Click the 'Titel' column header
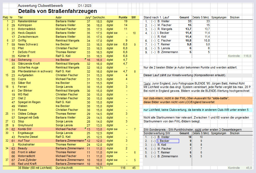This screenshot has width=256, height=173. tap(20, 17)
